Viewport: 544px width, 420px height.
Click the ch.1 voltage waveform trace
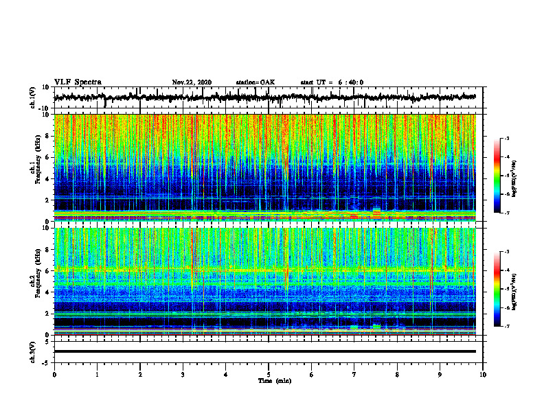[264, 97]
